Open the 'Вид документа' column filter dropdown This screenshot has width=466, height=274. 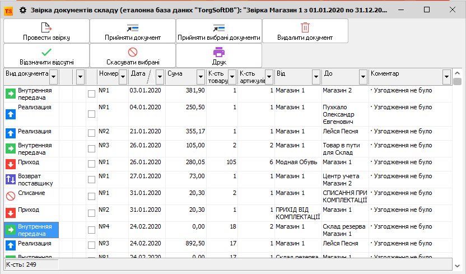pyautogui.click(x=54, y=76)
